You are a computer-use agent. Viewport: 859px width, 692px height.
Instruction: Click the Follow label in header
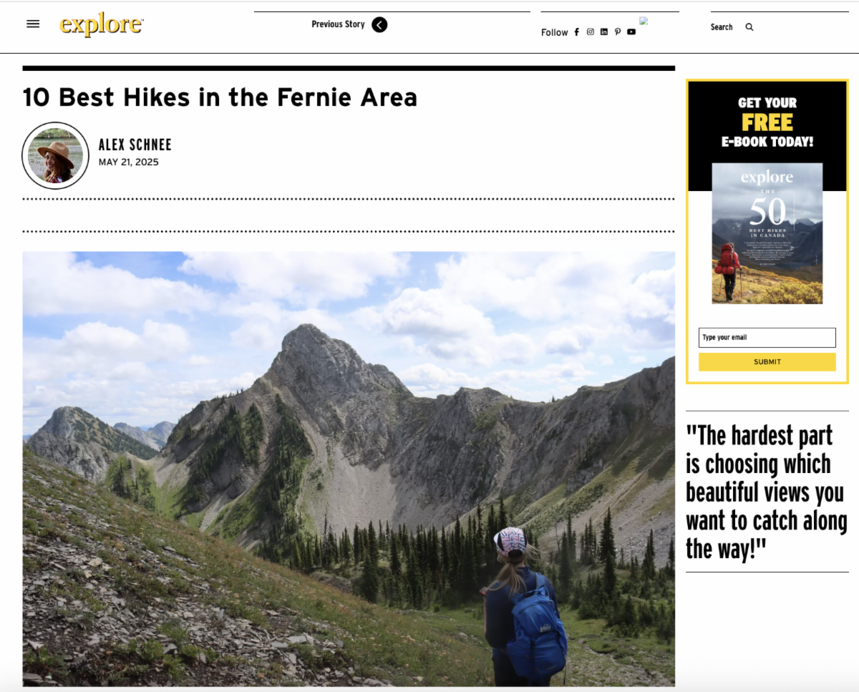pos(554,32)
